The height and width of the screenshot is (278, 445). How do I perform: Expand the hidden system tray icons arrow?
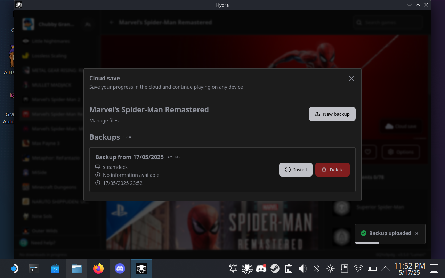(x=385, y=269)
